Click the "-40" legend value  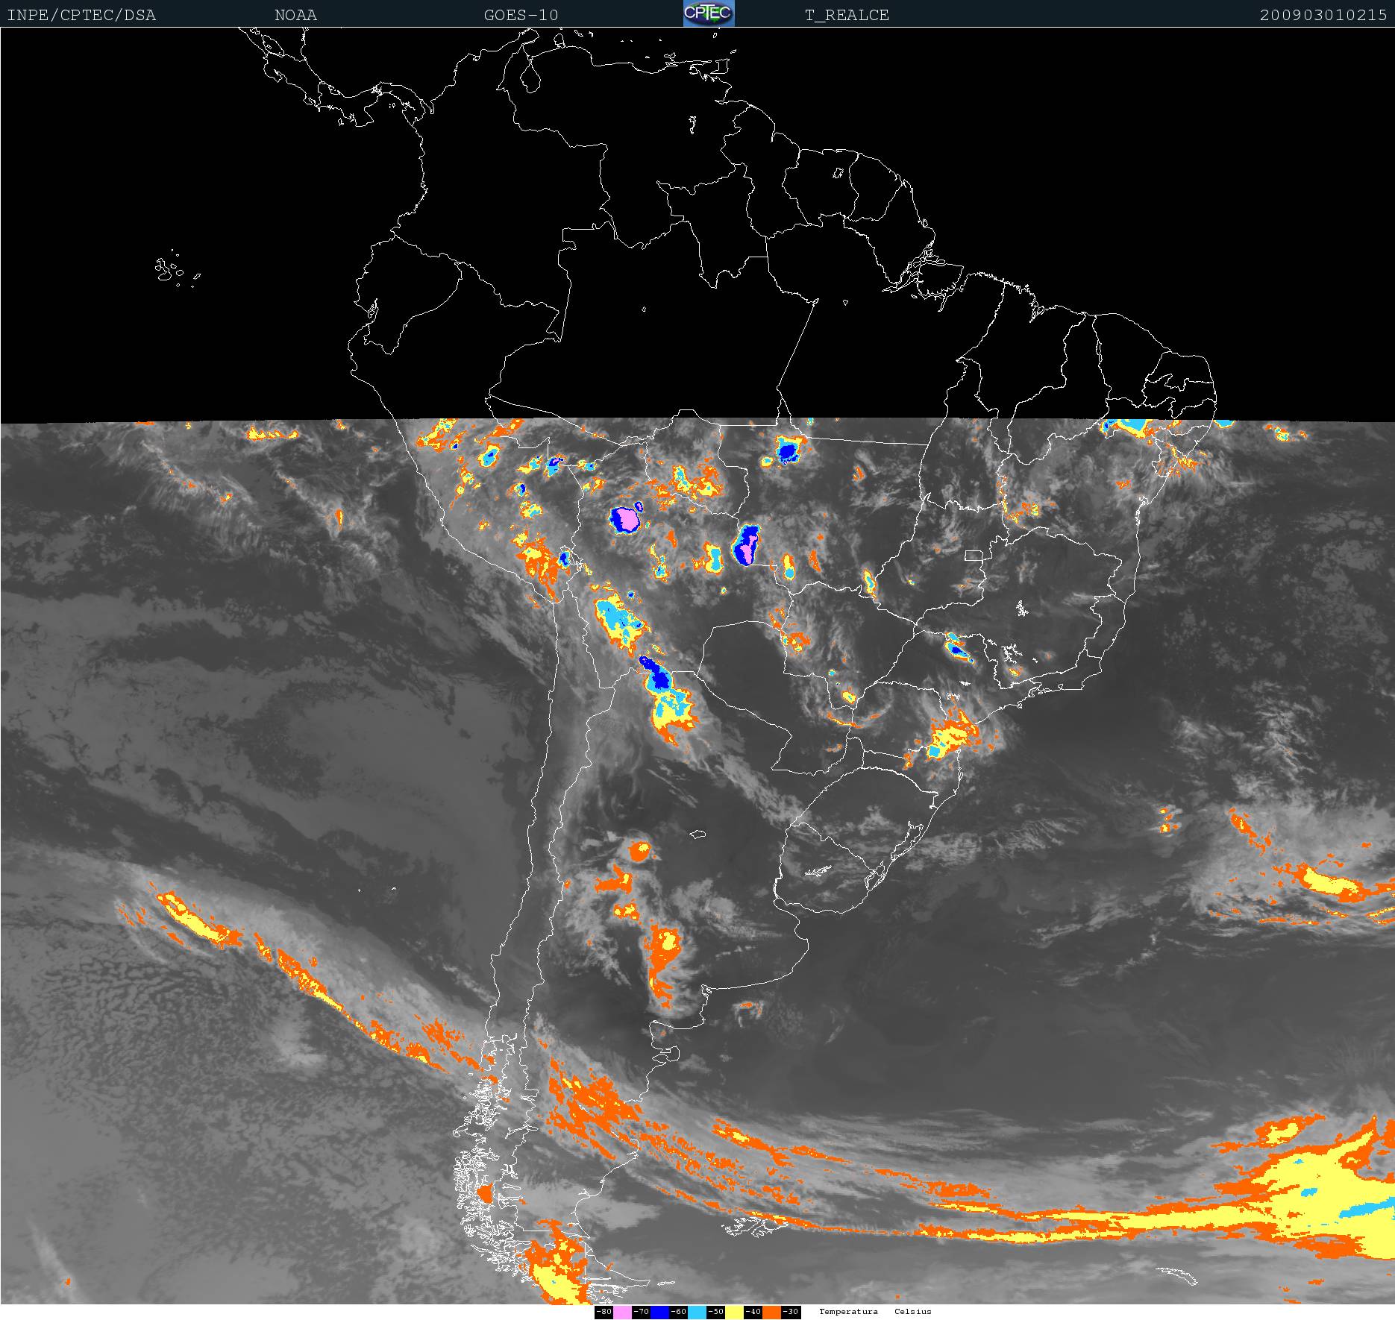point(753,1312)
